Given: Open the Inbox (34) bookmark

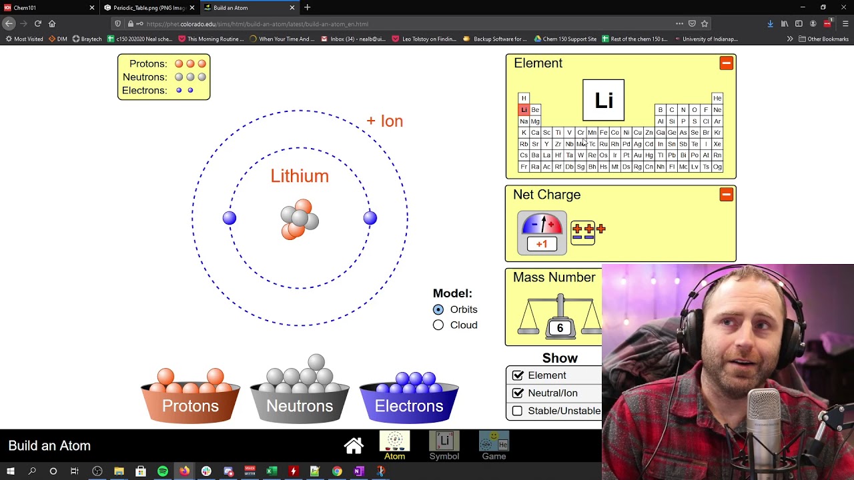Looking at the screenshot, I should (353, 39).
